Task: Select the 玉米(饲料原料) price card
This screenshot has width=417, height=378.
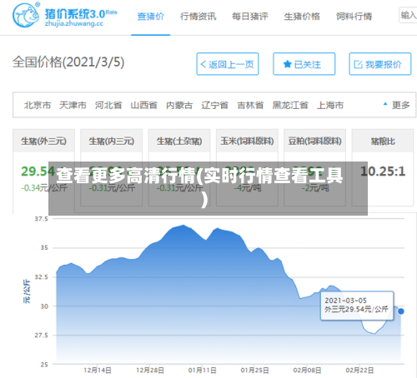Action: pos(247,167)
